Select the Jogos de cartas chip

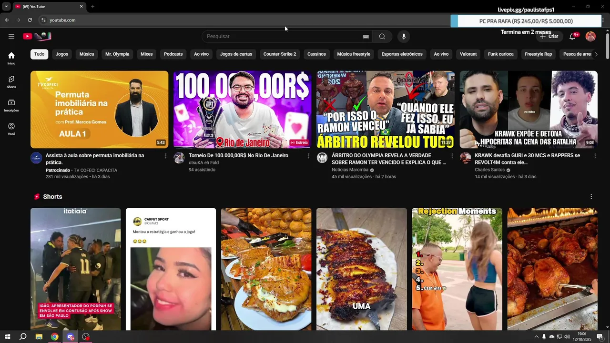click(236, 54)
